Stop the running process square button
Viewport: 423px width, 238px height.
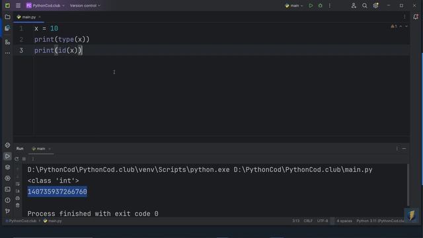24,159
